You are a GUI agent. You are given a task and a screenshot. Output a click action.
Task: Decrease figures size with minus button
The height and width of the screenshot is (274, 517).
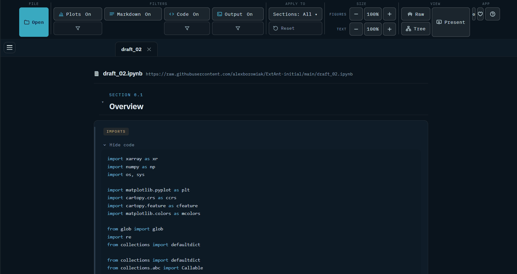coord(356,14)
